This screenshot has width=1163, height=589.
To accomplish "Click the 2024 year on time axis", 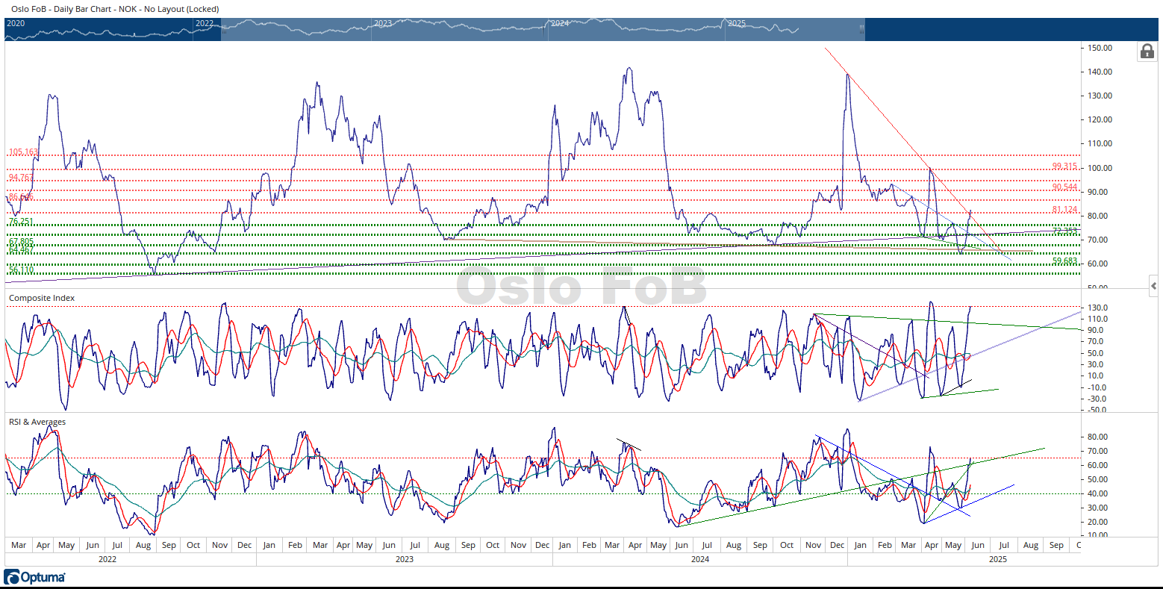I will point(699,558).
